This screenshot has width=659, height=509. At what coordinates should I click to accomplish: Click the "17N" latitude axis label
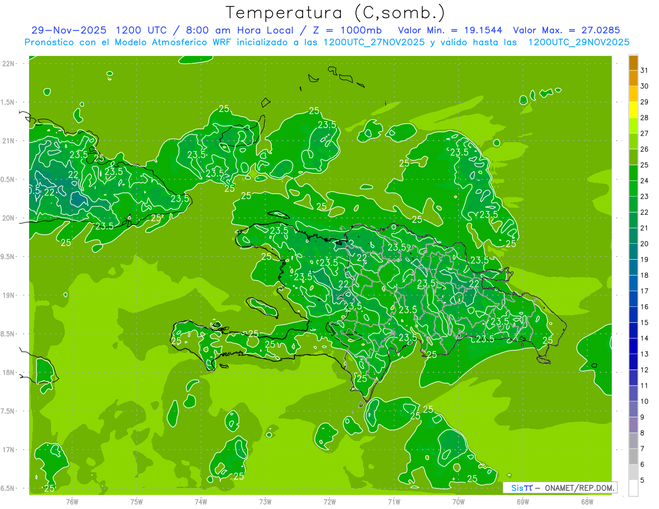9,450
